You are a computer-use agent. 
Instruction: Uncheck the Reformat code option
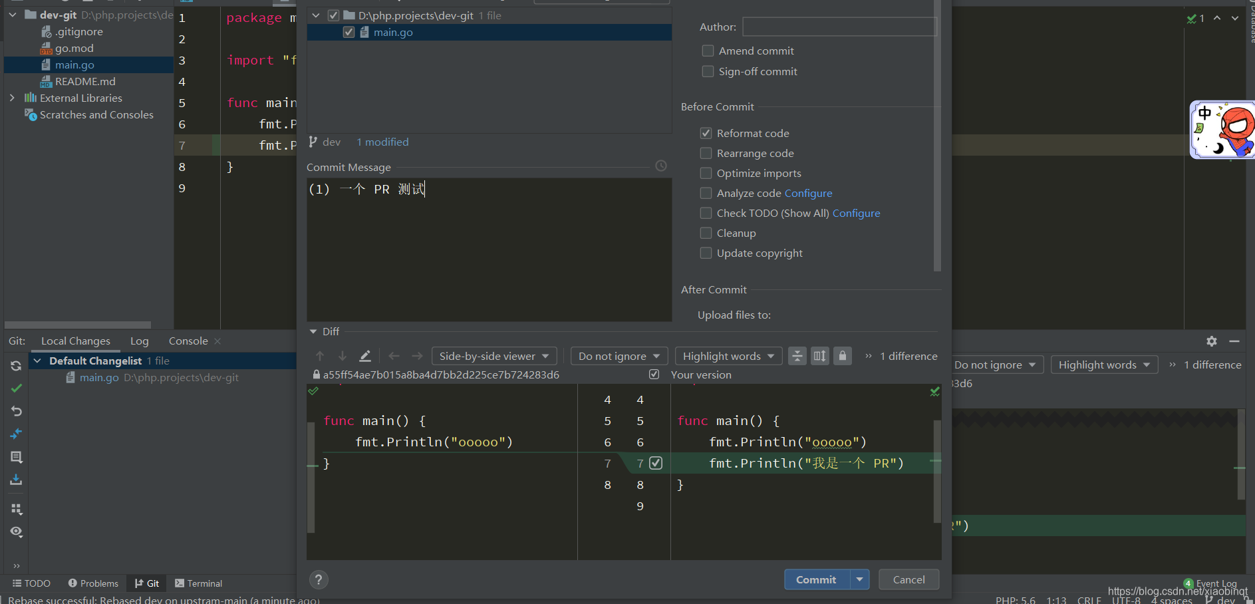pyautogui.click(x=706, y=133)
